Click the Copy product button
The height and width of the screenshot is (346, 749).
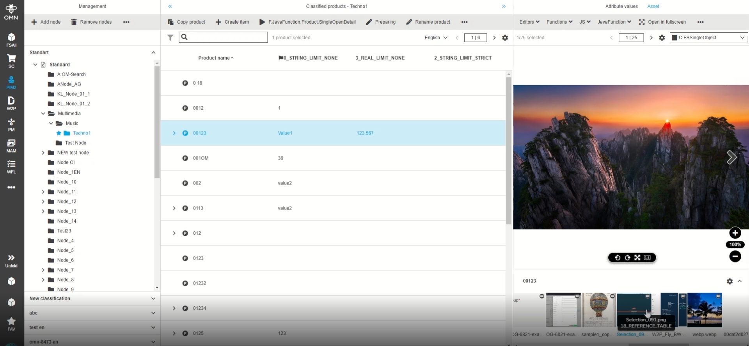click(186, 22)
